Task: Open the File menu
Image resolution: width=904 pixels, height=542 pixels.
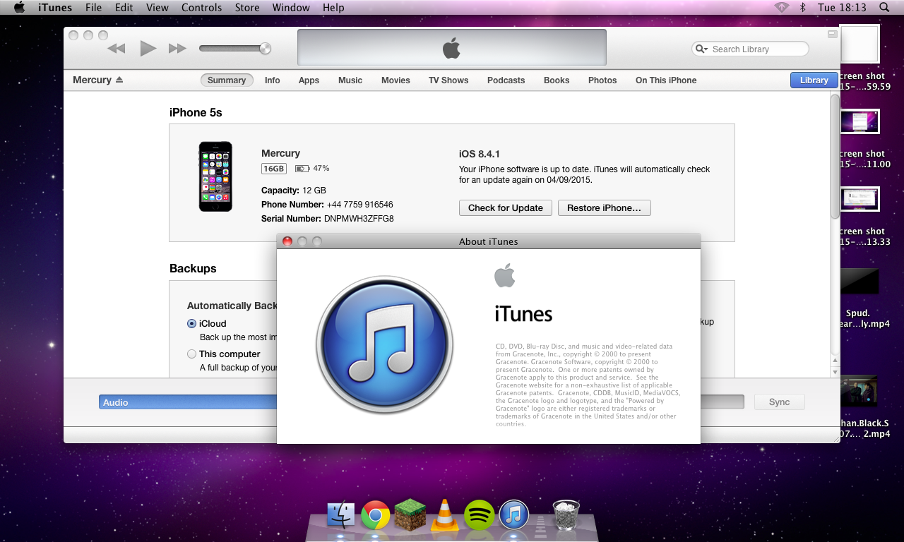Action: click(93, 8)
